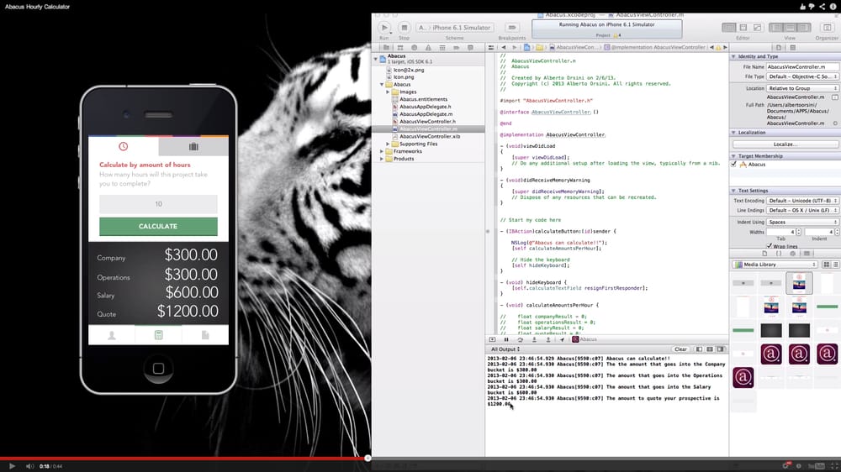Viewport: 841px width, 472px height.
Task: Clear the console output
Action: click(680, 349)
